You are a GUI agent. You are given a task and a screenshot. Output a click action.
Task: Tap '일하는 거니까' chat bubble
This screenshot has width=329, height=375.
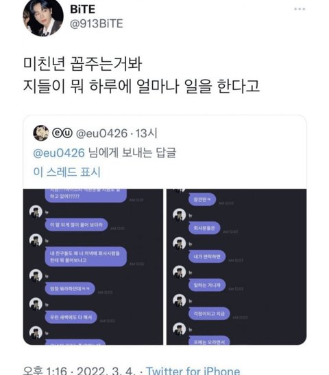coord(207,285)
